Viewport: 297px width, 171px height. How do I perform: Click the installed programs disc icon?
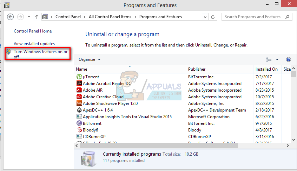[88, 158]
